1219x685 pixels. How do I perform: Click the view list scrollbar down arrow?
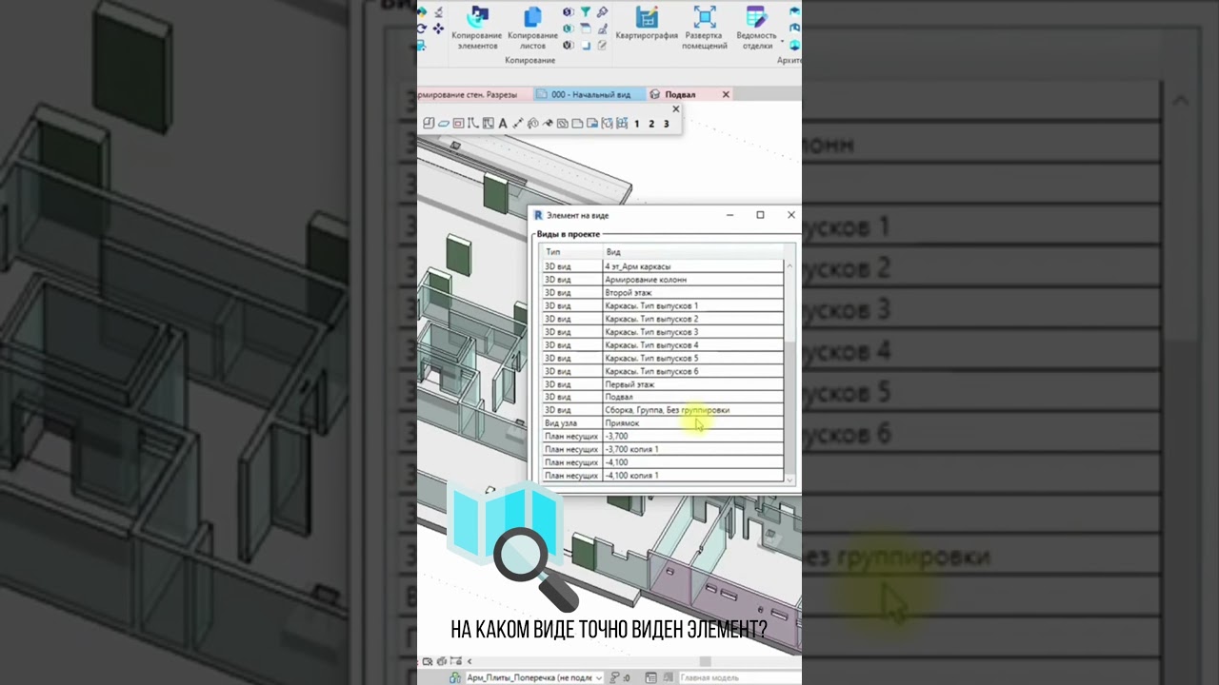789,479
